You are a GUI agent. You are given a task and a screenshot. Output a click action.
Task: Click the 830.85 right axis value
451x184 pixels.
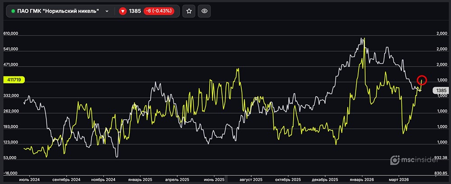440,173
